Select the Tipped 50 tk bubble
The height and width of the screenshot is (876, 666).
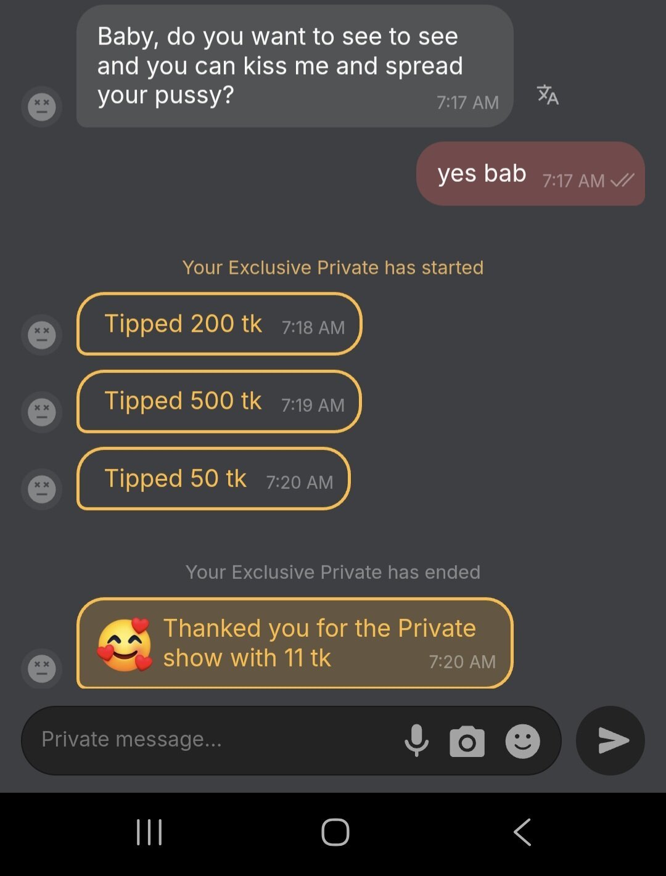click(x=213, y=479)
